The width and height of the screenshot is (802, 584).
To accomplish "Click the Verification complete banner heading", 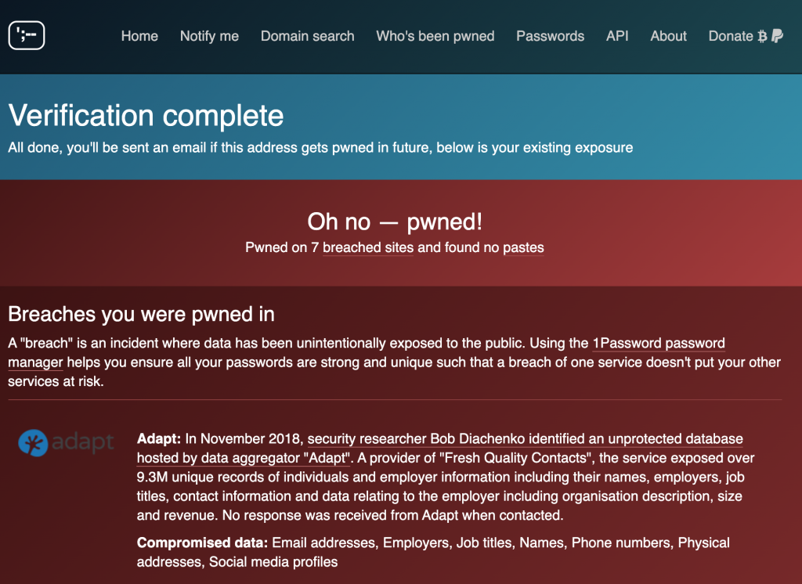I will point(146,115).
